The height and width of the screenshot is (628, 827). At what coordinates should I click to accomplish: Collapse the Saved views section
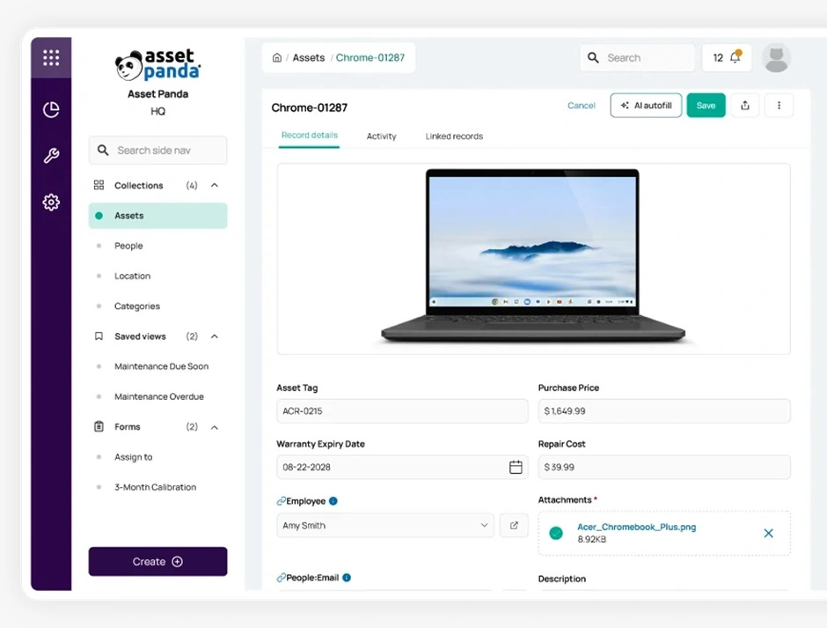215,336
